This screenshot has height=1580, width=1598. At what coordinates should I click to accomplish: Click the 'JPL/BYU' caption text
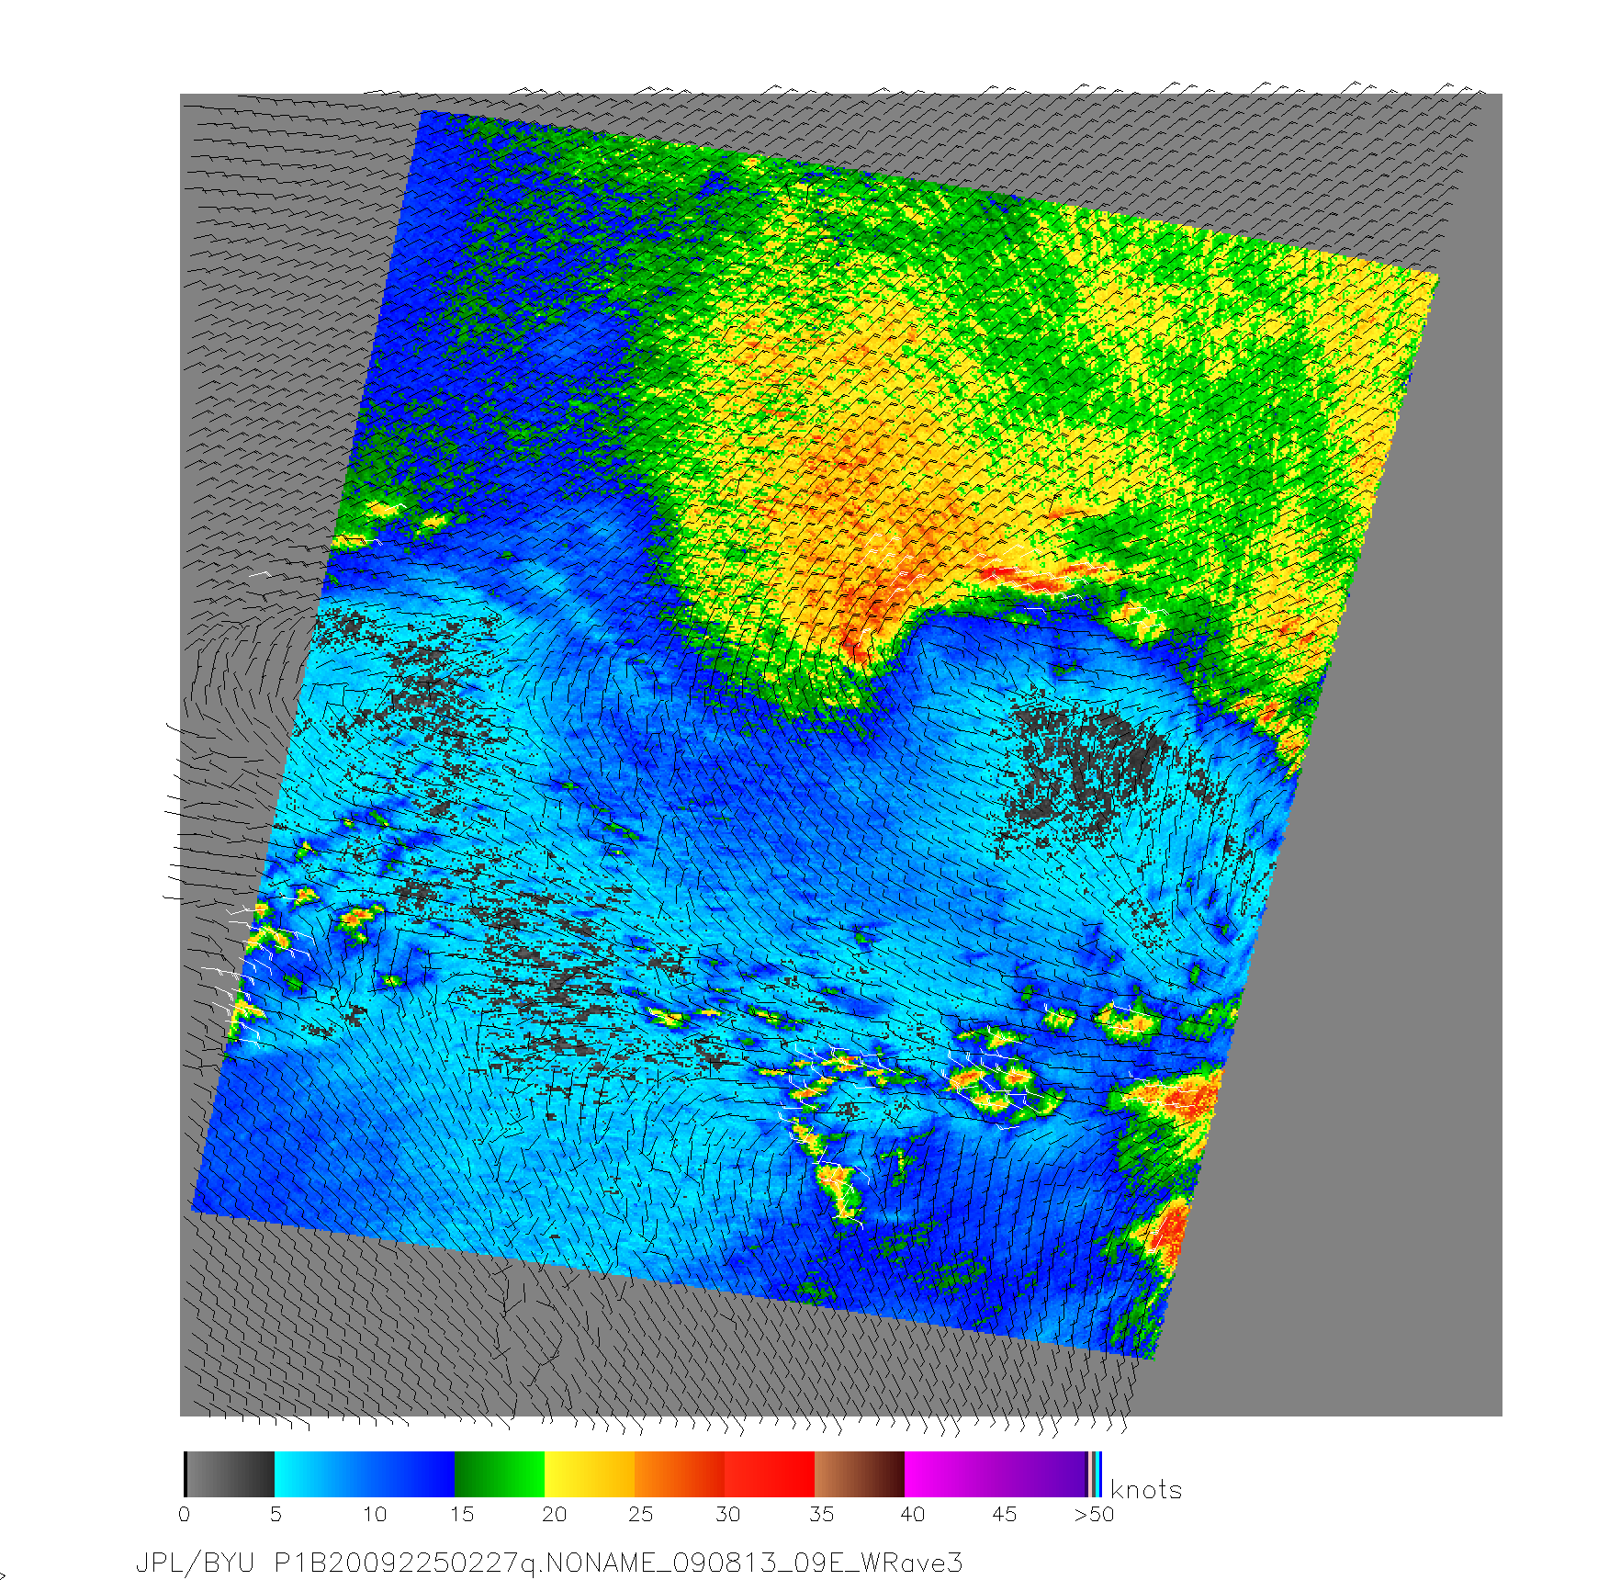click(195, 1563)
